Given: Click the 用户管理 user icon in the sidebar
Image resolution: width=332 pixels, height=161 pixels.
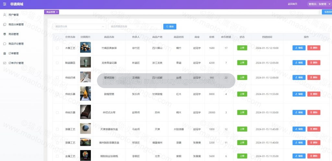Looking at the screenshot, I should (x=5, y=15).
